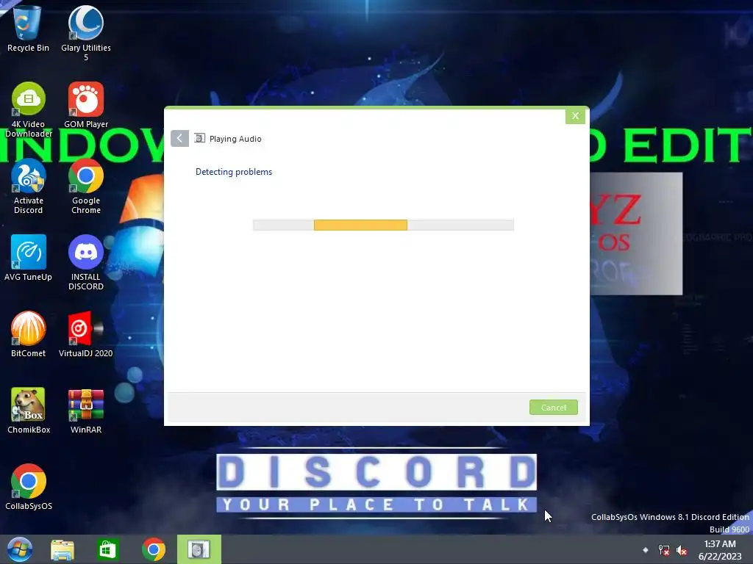Select the INSTALL DISCORD icon

pyautogui.click(x=86, y=262)
